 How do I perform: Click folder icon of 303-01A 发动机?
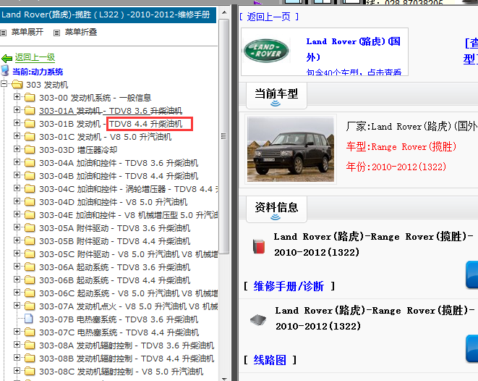(x=30, y=110)
